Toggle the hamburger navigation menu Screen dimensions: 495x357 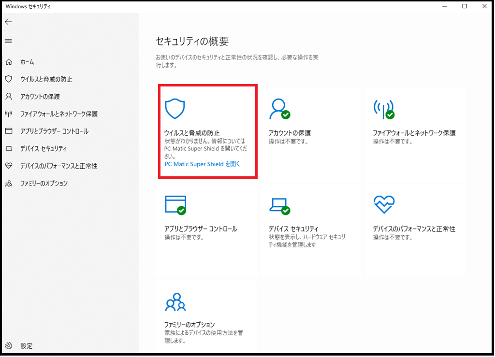(x=8, y=41)
